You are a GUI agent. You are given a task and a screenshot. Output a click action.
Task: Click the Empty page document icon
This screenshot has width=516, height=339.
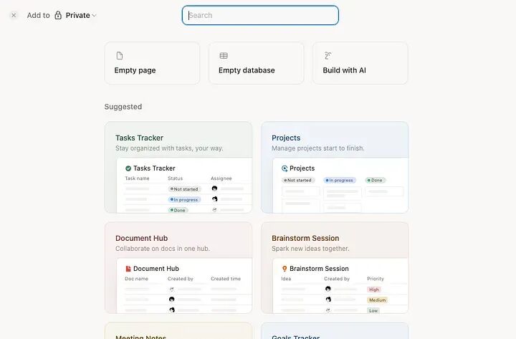click(120, 56)
